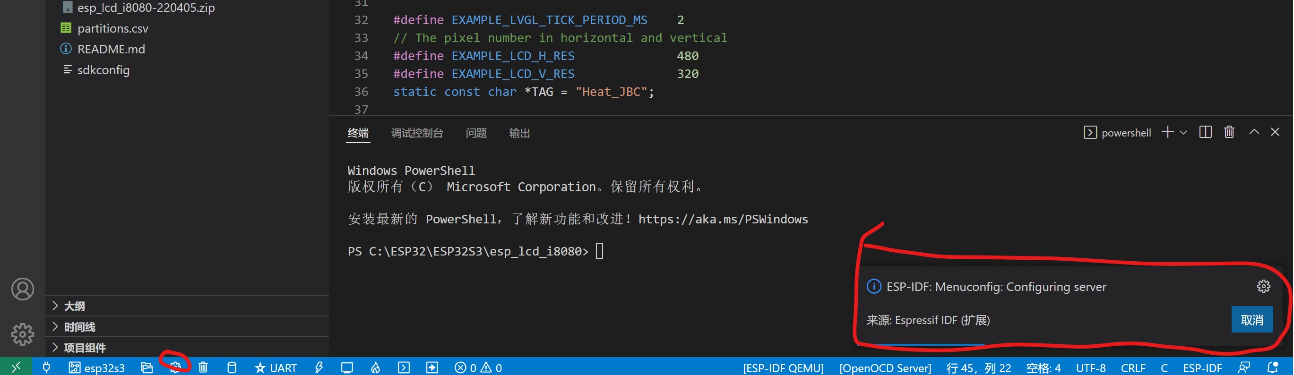Open notifications bell icon
The width and height of the screenshot is (1294, 375).
tap(1273, 367)
